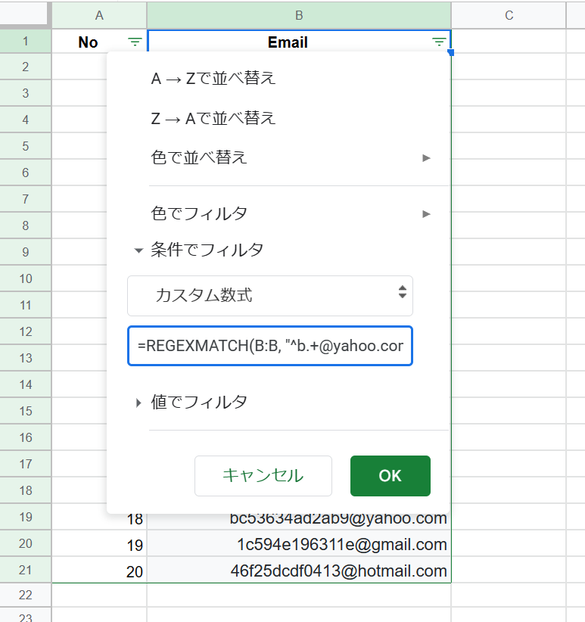Sort column Z → A (Z → Aで並べ替え)
The height and width of the screenshot is (622, 585).
pyautogui.click(x=213, y=118)
